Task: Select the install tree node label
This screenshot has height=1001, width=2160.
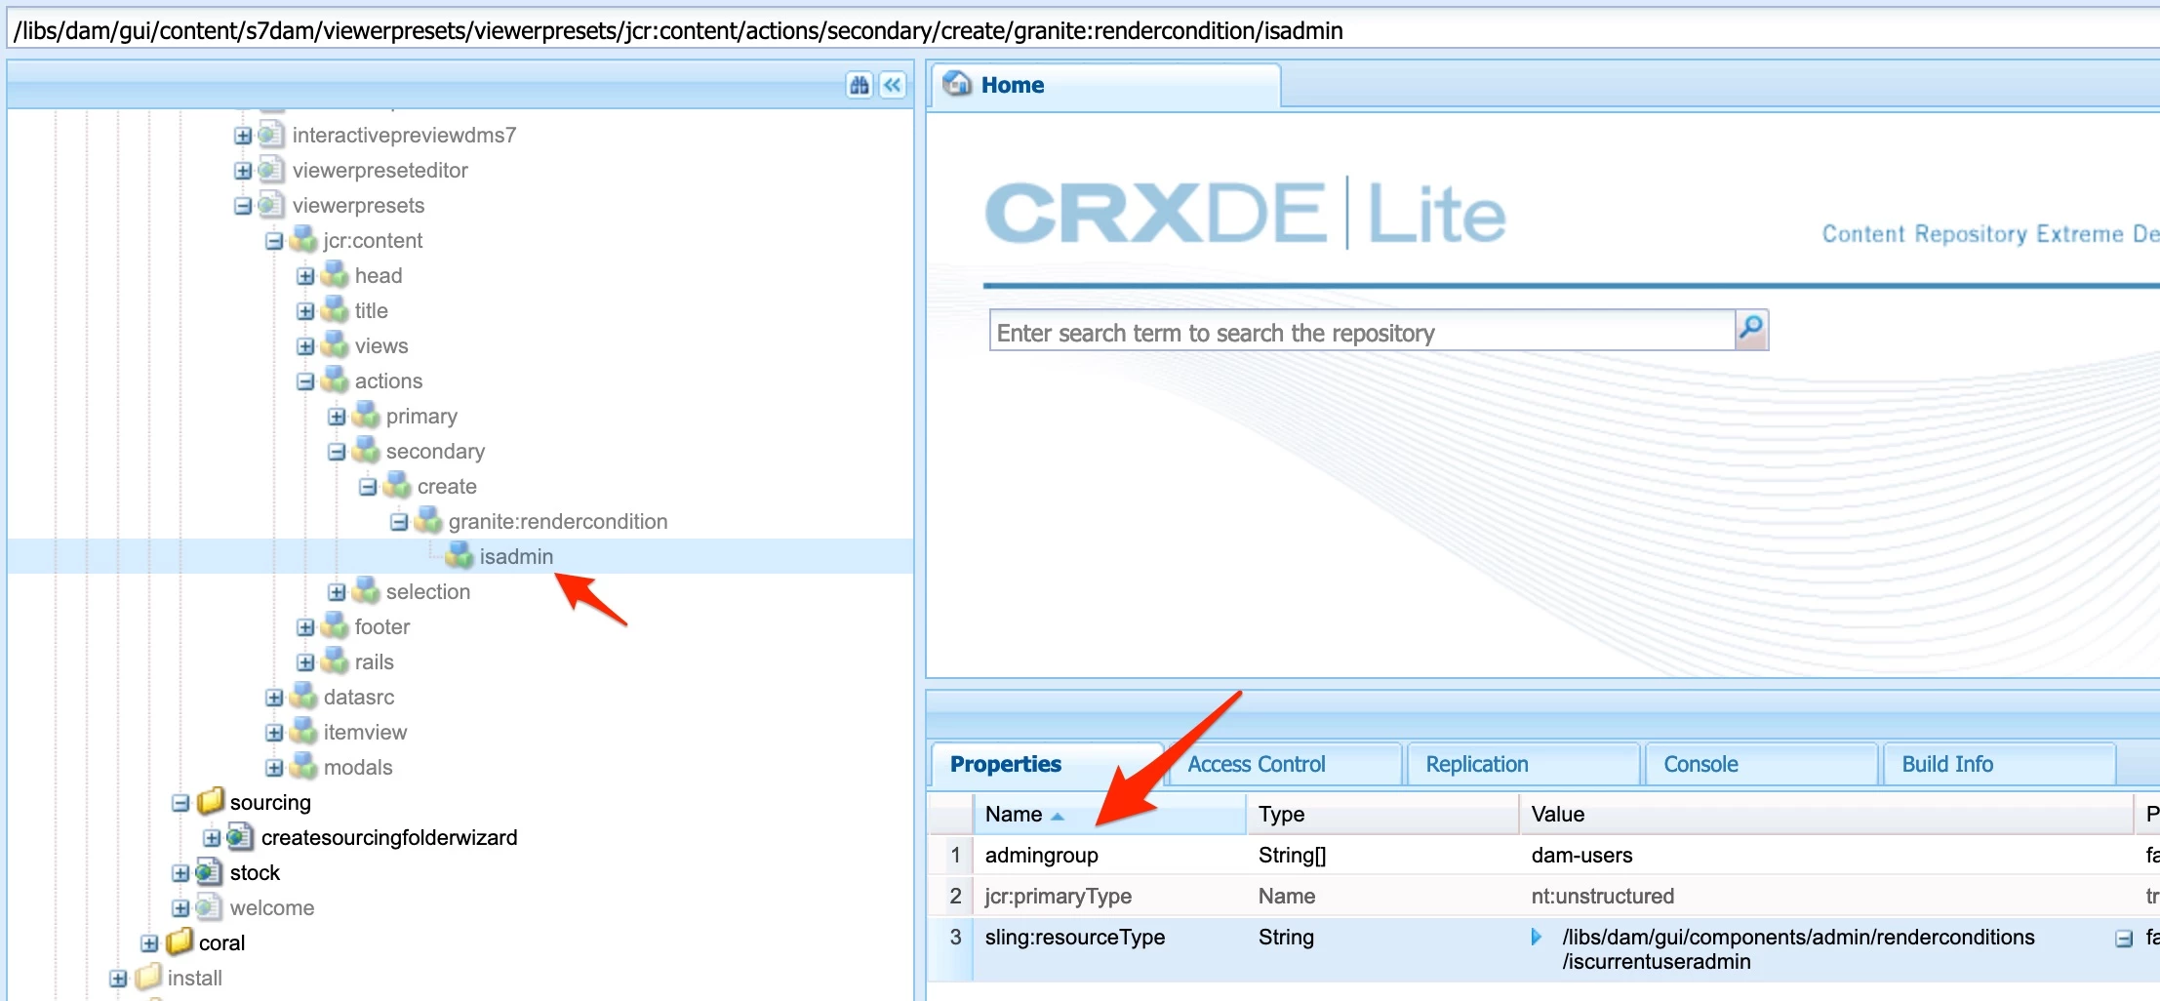Action: [x=194, y=978]
